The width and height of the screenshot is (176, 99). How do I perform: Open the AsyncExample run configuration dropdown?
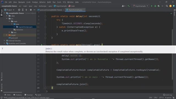click(x=140, y=6)
